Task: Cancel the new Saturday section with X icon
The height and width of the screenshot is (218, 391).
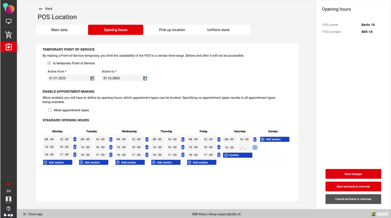Action: point(255,148)
